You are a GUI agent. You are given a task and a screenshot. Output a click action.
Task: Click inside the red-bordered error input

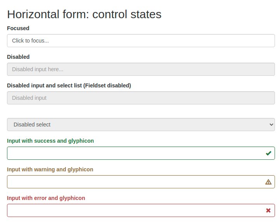coord(132,210)
